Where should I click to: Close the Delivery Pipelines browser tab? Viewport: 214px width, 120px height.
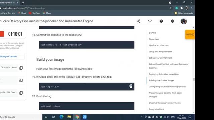(17, 3)
